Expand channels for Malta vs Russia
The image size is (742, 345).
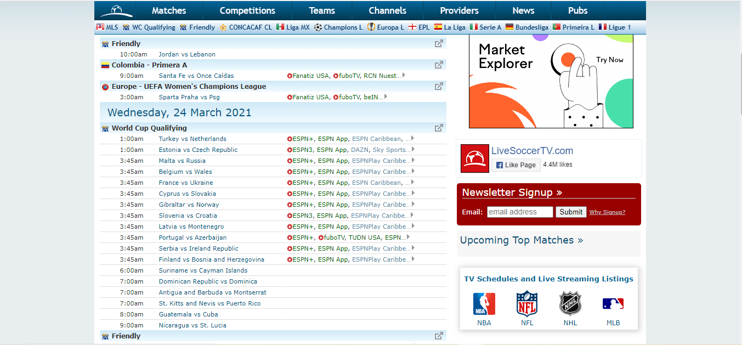[412, 160]
